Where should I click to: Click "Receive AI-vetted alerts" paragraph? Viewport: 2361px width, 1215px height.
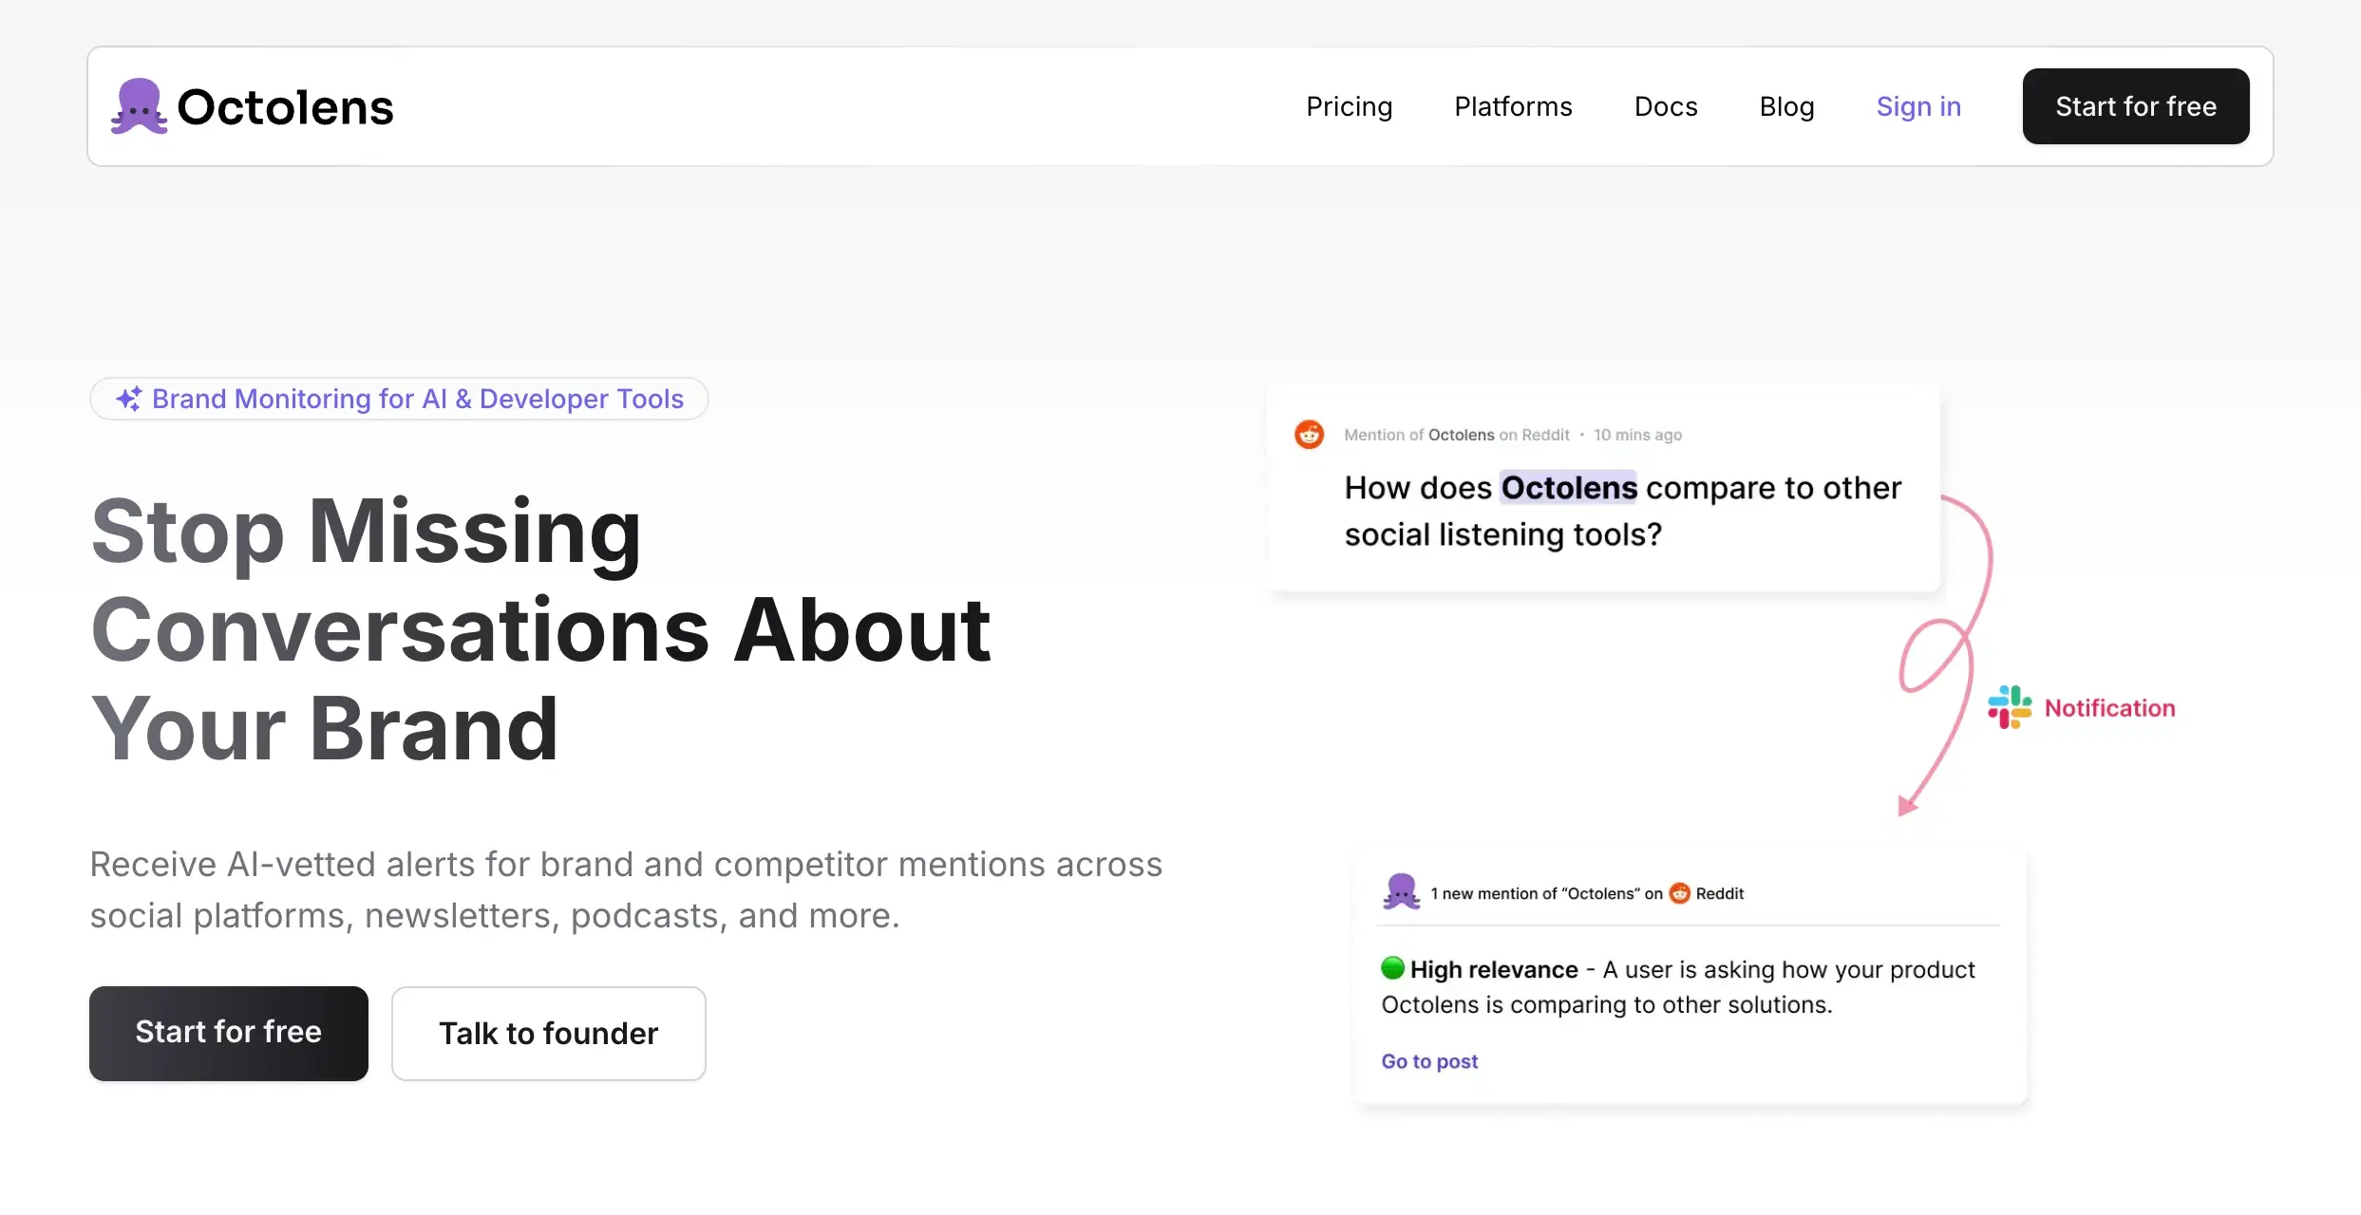[x=626, y=889]
